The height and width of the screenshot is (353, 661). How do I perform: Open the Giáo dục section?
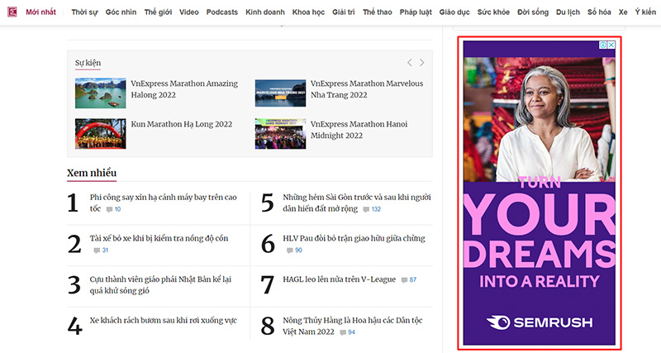454,12
